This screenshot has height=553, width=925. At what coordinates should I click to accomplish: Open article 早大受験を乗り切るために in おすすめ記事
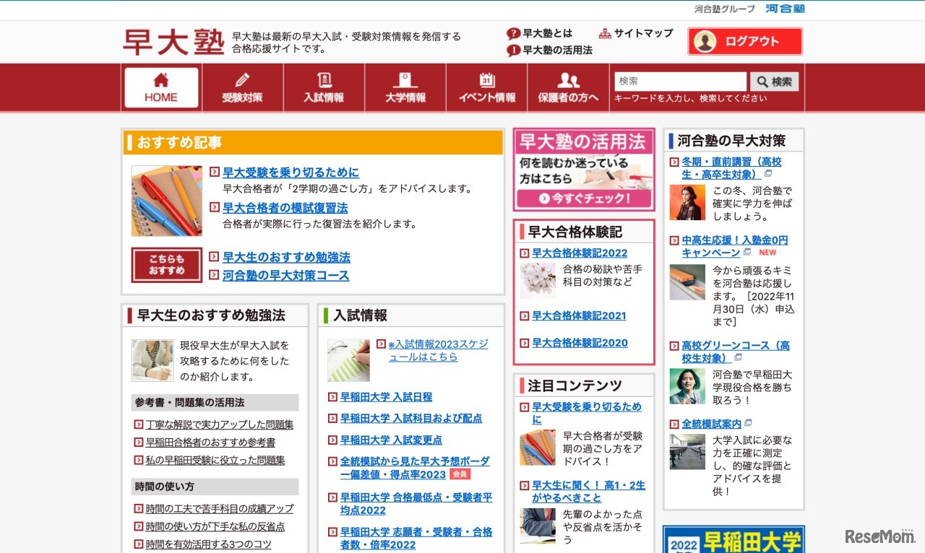[291, 173]
